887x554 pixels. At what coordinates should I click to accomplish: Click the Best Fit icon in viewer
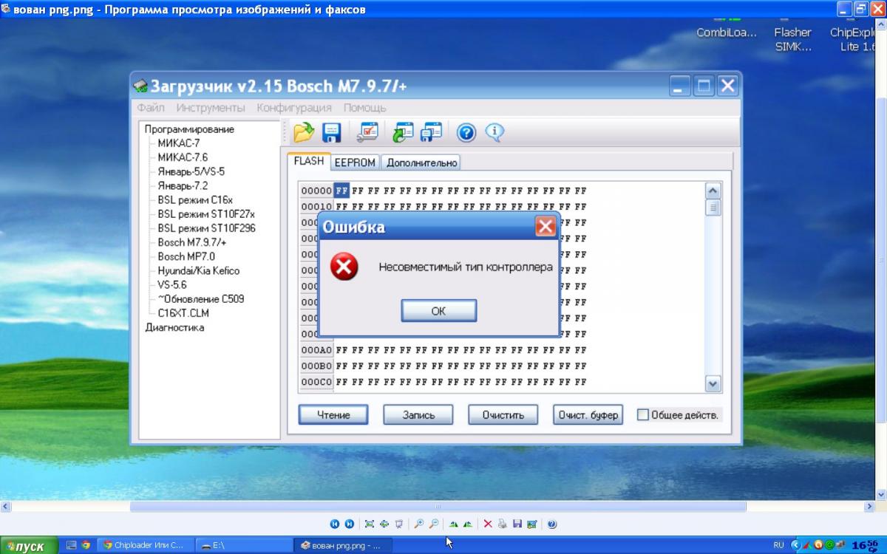pyautogui.click(x=370, y=524)
